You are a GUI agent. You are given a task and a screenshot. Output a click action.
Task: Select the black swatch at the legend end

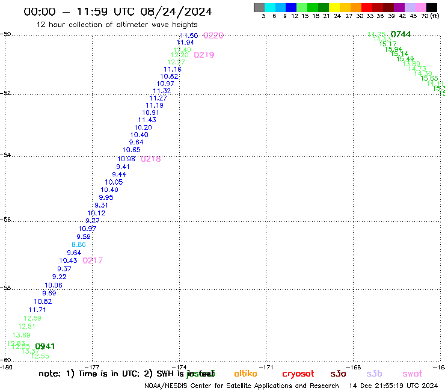pyautogui.click(x=431, y=7)
